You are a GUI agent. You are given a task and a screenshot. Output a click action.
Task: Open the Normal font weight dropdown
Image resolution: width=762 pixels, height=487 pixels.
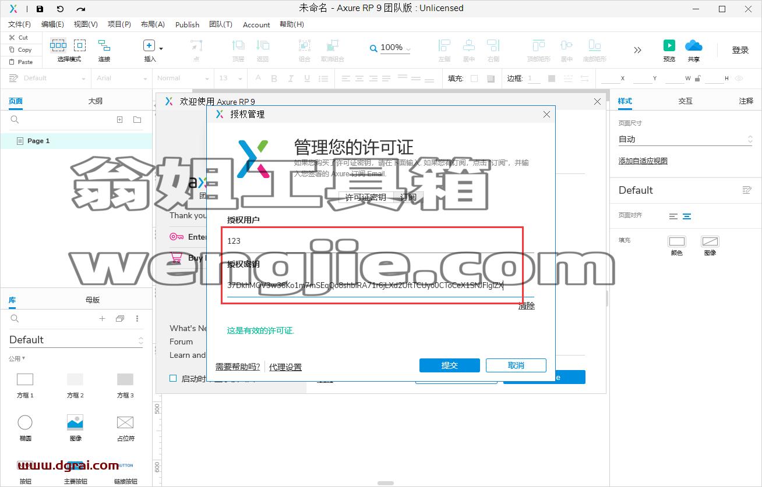(x=183, y=78)
